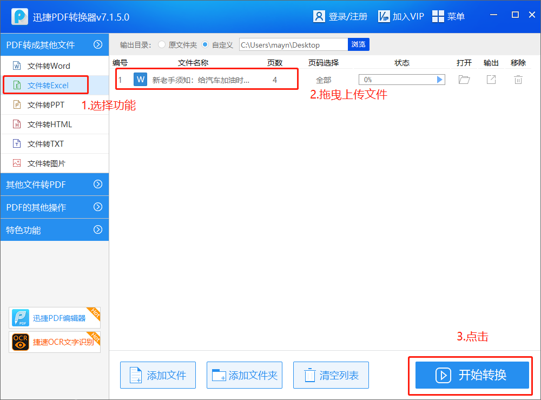Select 文件转HTML in the sidebar

55,124
